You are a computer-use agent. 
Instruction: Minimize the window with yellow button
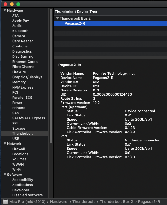tap(12, 4)
